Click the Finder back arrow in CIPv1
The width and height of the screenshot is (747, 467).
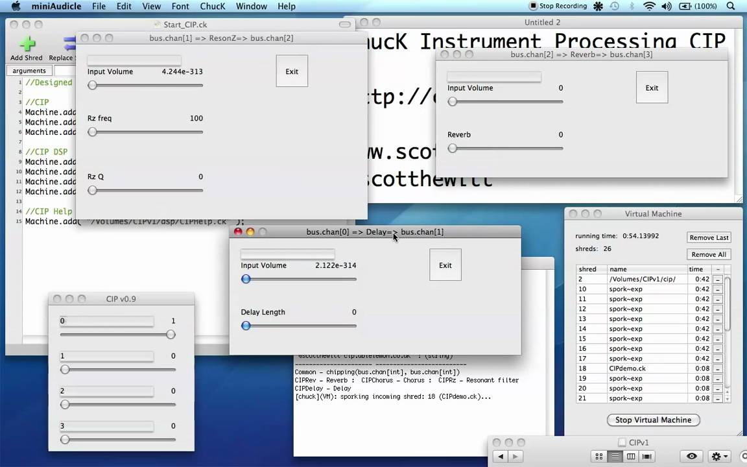point(500,457)
